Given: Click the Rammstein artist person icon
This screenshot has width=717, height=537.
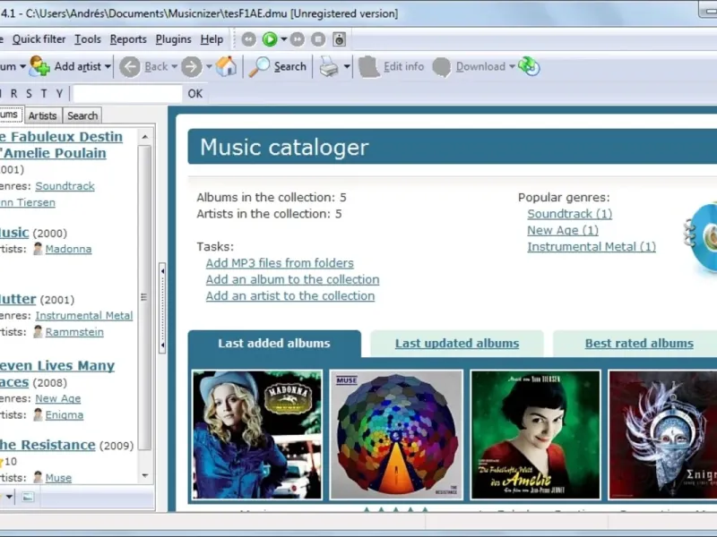Looking at the screenshot, I should 38,332.
